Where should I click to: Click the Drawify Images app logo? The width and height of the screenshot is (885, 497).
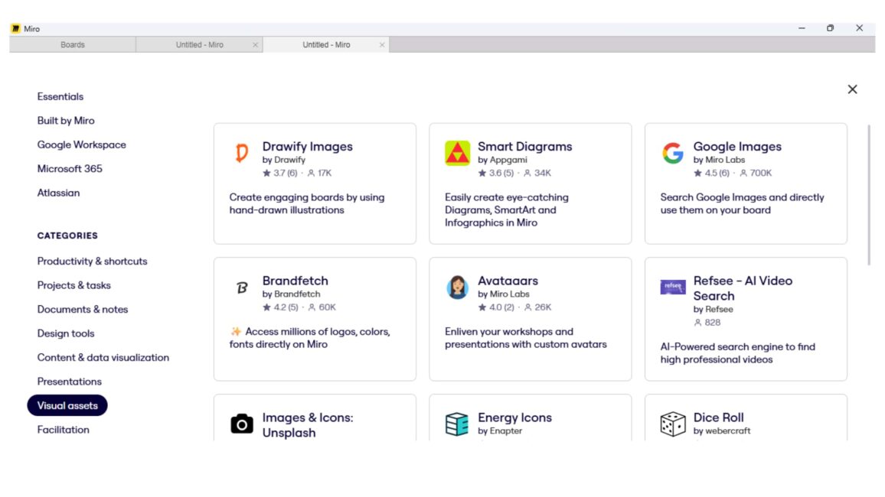pyautogui.click(x=242, y=153)
